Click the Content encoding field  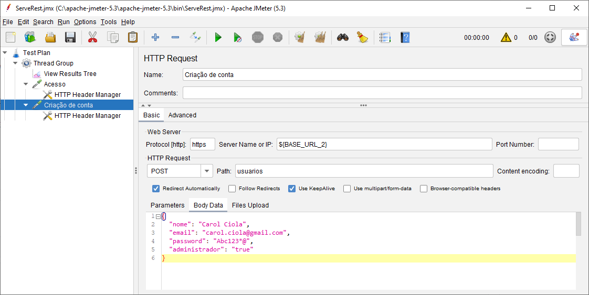pos(566,171)
